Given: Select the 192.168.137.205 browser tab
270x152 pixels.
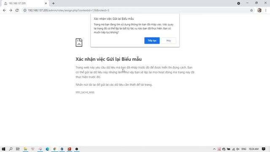Looking at the screenshot, I should pos(25,3).
